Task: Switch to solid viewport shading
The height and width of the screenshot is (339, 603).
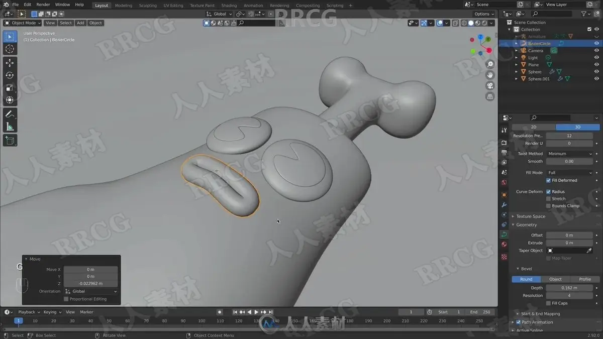Action: click(x=471, y=23)
